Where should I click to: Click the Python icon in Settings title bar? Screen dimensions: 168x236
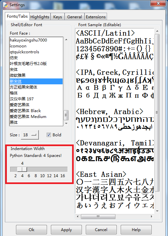6,5
